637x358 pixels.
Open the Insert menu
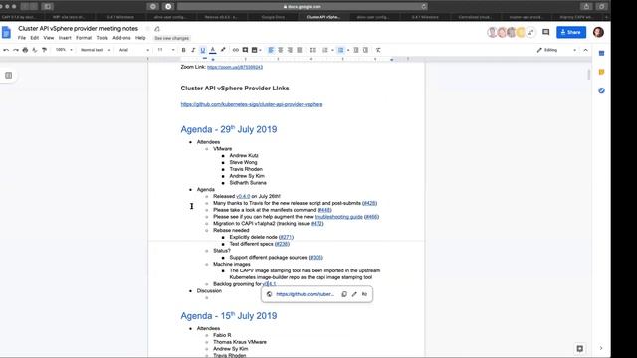click(65, 38)
